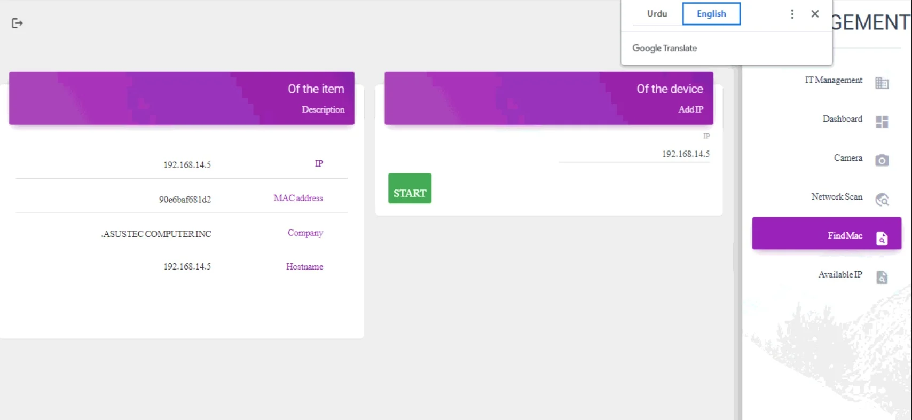This screenshot has width=912, height=420.
Task: Close the Google Translate popup
Action: [x=815, y=14]
